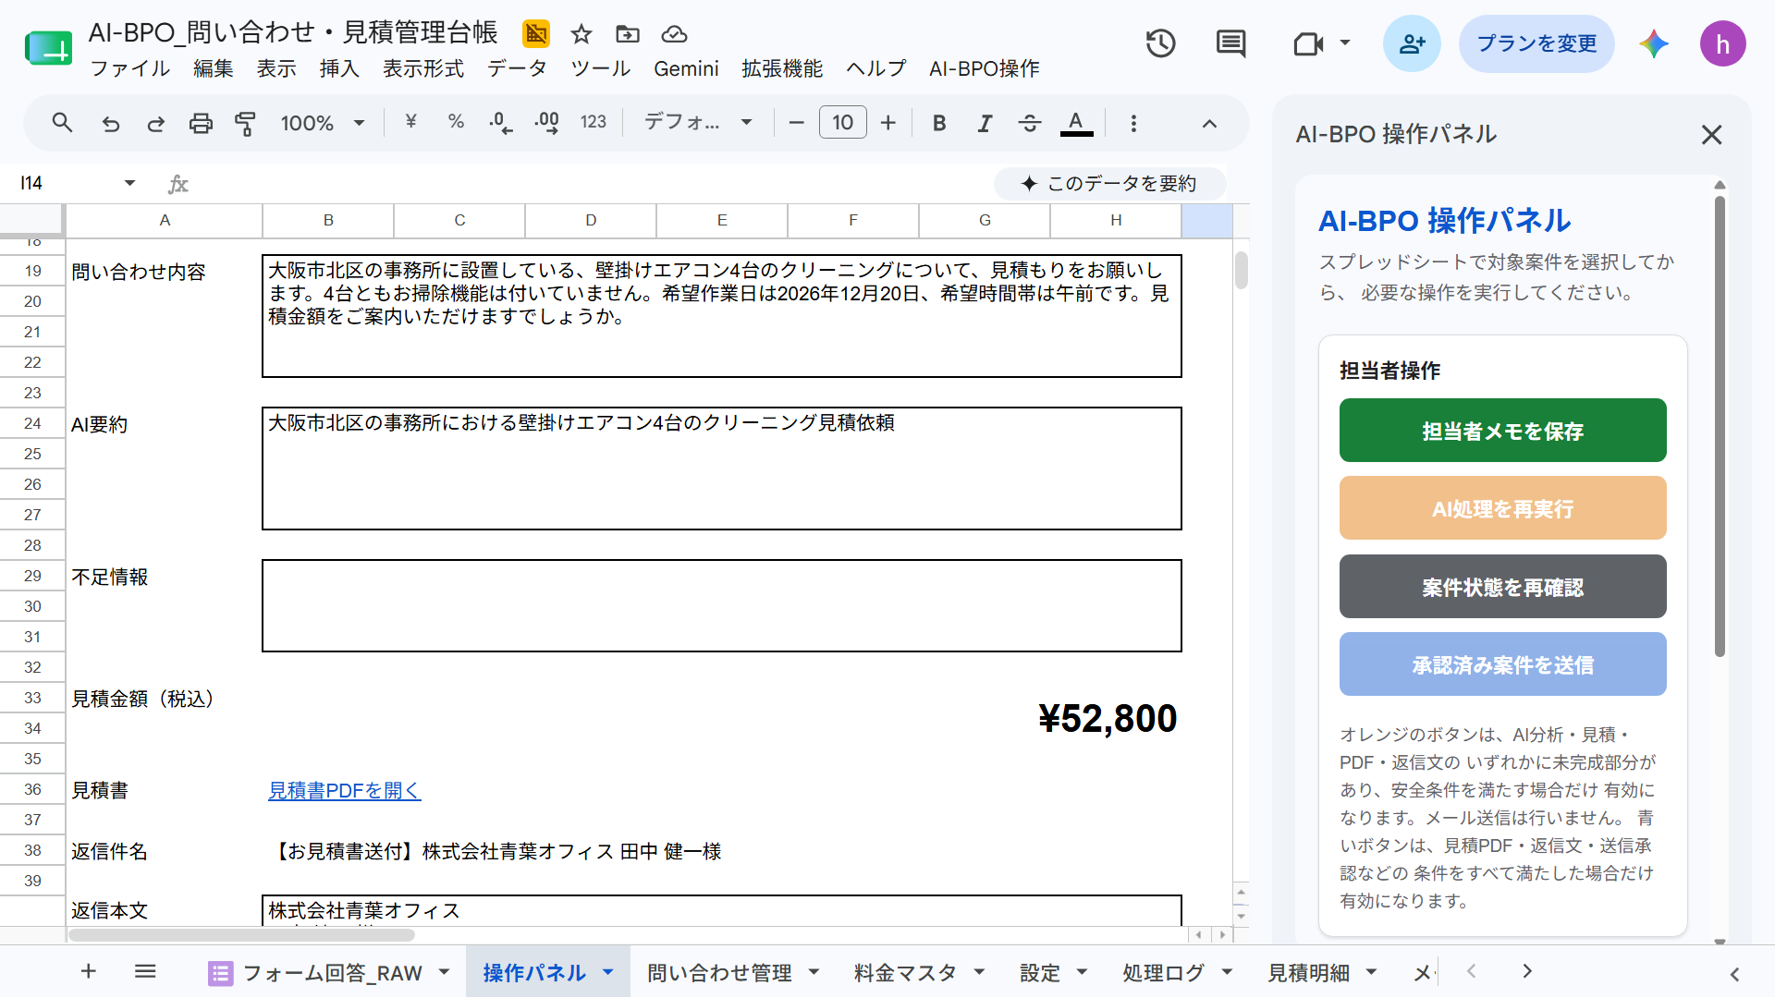Switch to 処理ログ sheet tab
Viewport: 1775px width, 998px height.
(x=1164, y=972)
